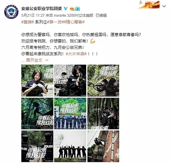Click the blue V verification badge
The width and height of the screenshot is (170, 163).
(66, 8)
